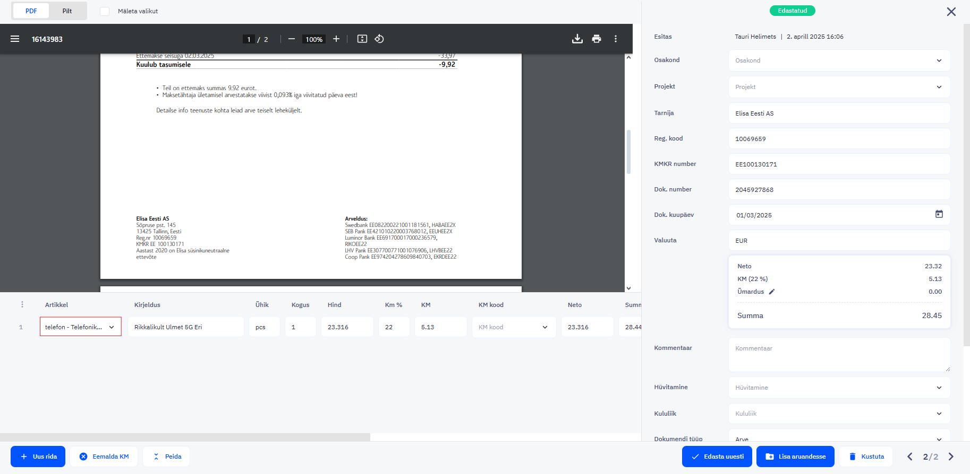Click the Reg. kood field 10069659

coord(839,138)
